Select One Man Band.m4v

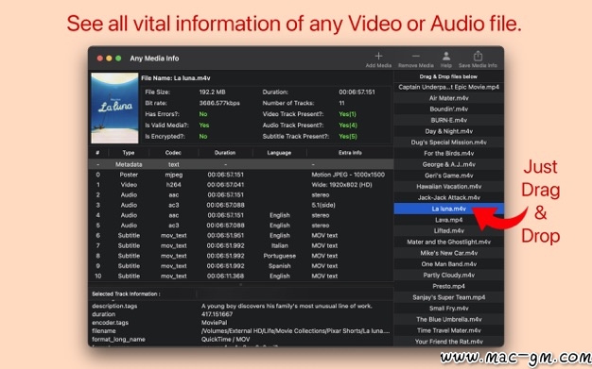pyautogui.click(x=448, y=264)
